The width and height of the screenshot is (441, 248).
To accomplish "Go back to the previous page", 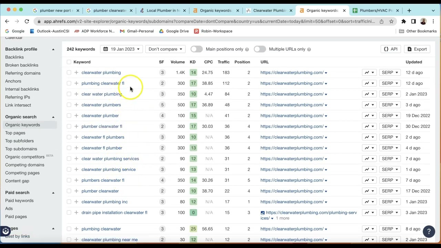I will [7, 21].
